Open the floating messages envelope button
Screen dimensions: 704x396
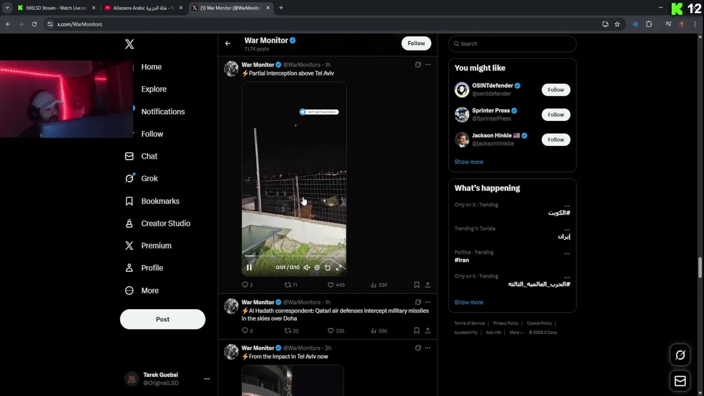(680, 381)
